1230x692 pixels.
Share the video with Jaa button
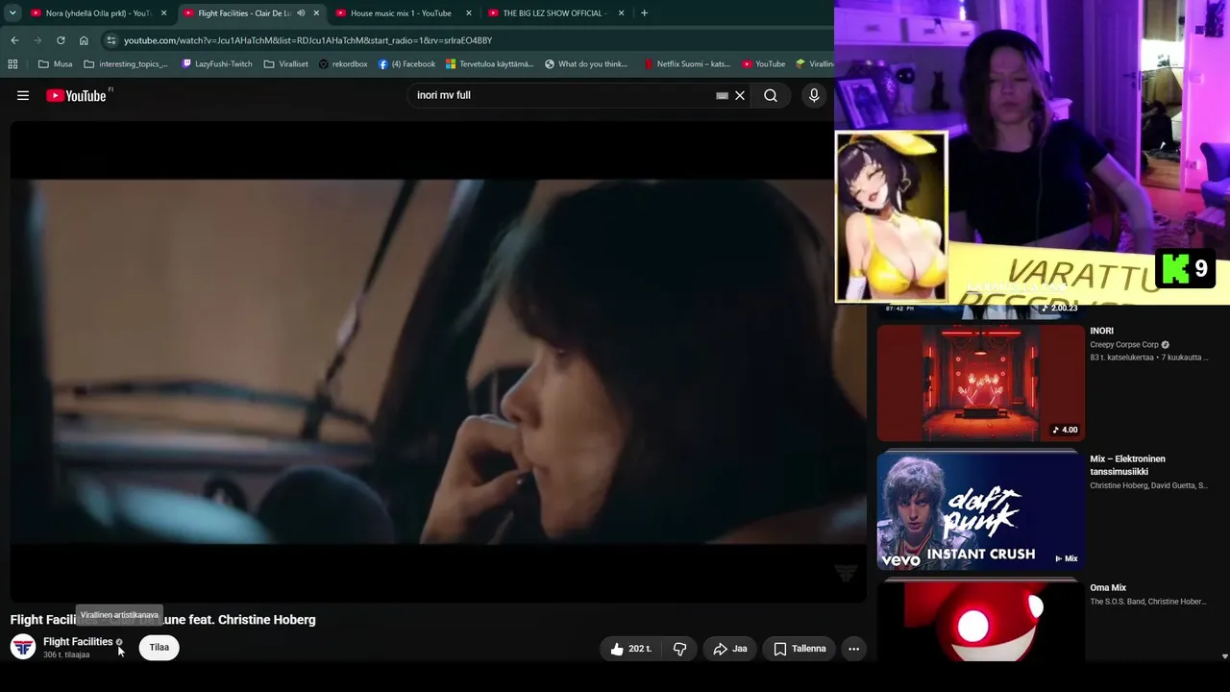(x=730, y=649)
